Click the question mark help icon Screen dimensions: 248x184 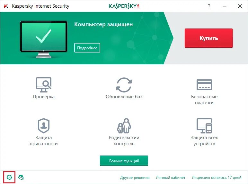(x=209, y=6)
